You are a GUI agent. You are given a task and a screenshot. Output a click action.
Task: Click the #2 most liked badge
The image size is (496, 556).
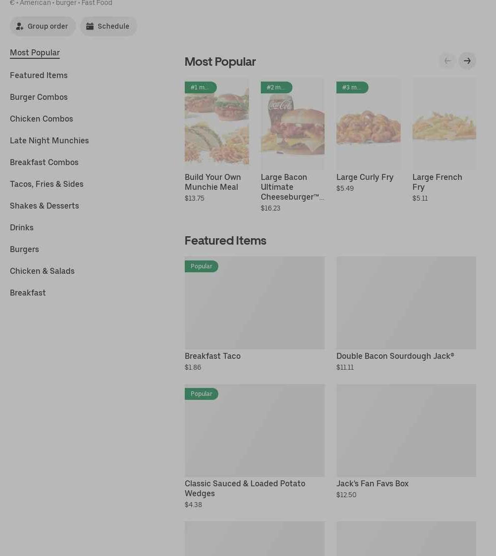click(276, 87)
